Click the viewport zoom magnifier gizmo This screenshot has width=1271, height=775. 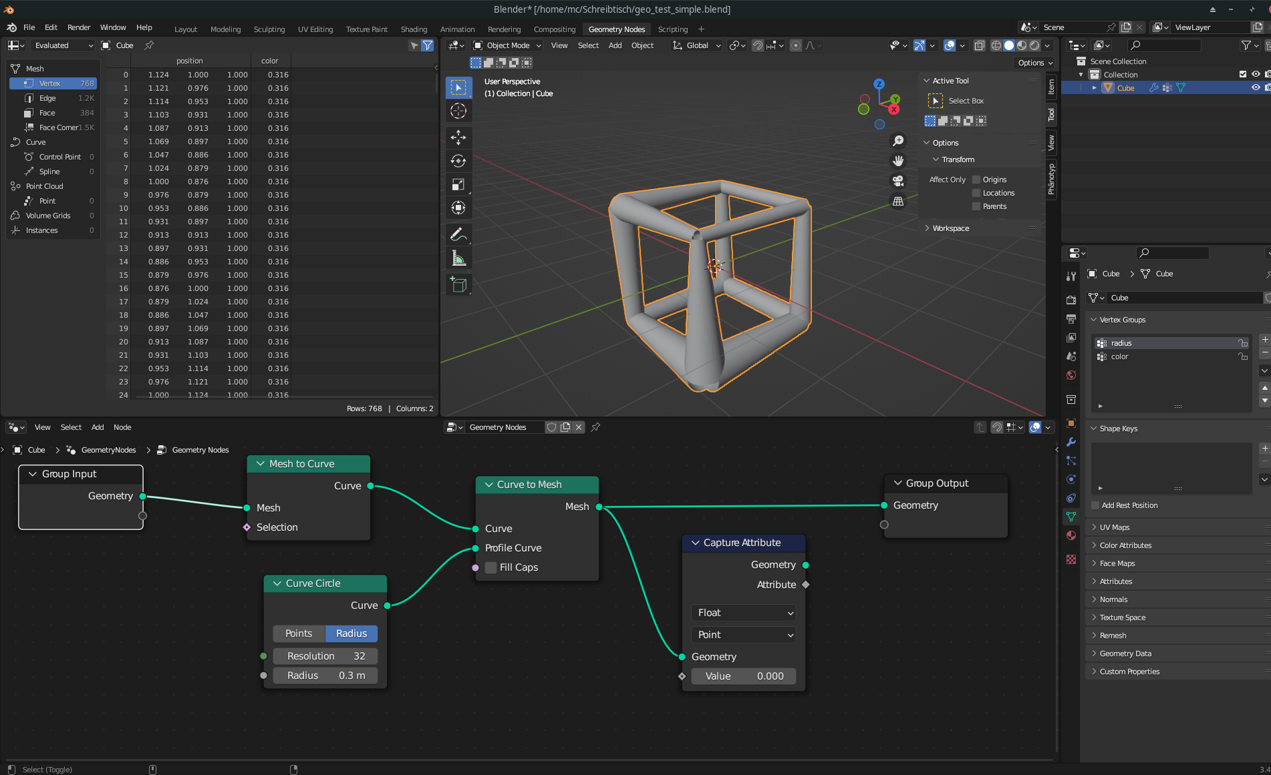coord(898,141)
